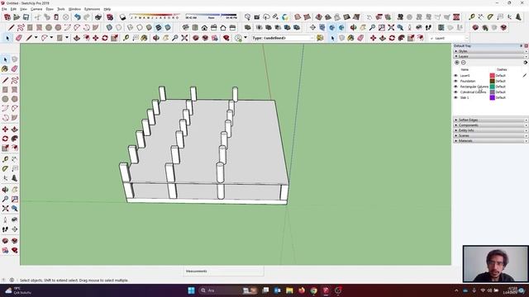Click the Name column header in Layers

465,69
